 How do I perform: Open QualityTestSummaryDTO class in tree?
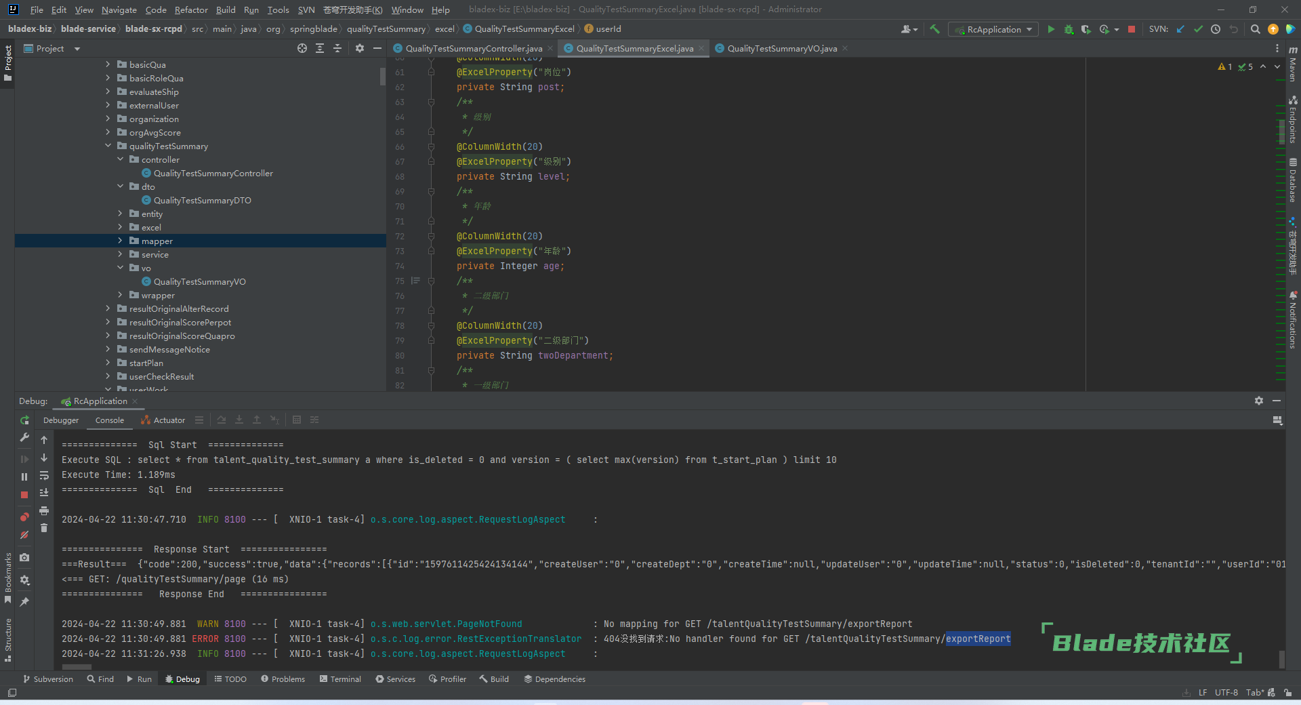[x=202, y=200]
